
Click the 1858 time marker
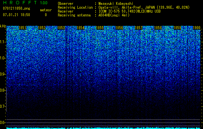click(158, 28)
